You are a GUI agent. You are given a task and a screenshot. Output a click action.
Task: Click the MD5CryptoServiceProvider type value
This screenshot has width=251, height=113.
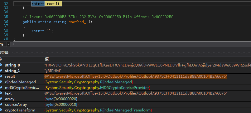97,88
